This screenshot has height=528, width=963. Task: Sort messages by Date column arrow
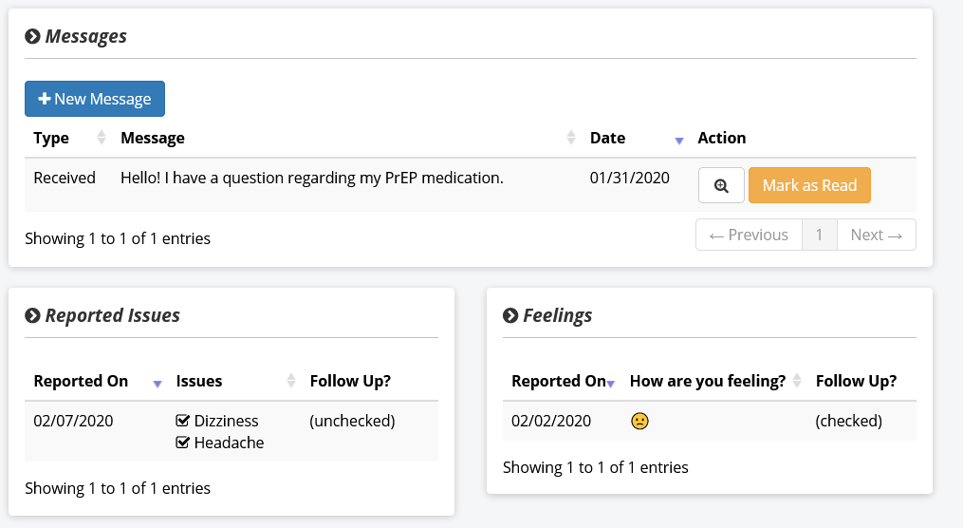(678, 141)
